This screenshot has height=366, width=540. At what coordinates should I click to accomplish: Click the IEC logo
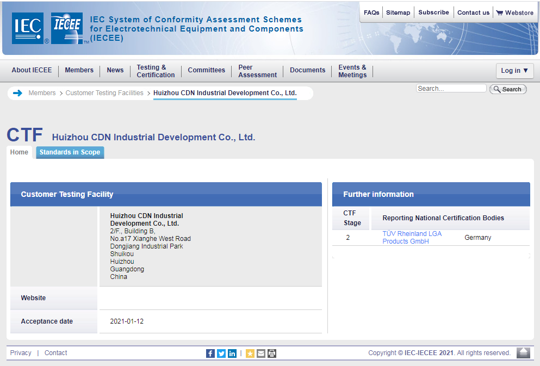tap(28, 28)
